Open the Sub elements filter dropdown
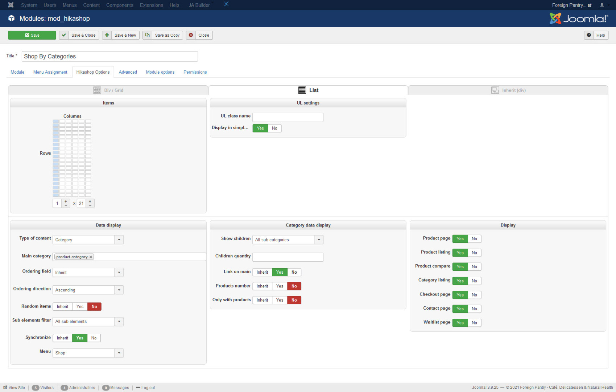 [88, 322]
